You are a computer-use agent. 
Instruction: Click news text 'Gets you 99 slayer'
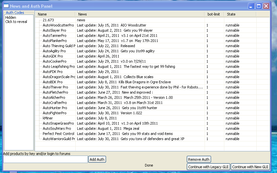click(138, 30)
